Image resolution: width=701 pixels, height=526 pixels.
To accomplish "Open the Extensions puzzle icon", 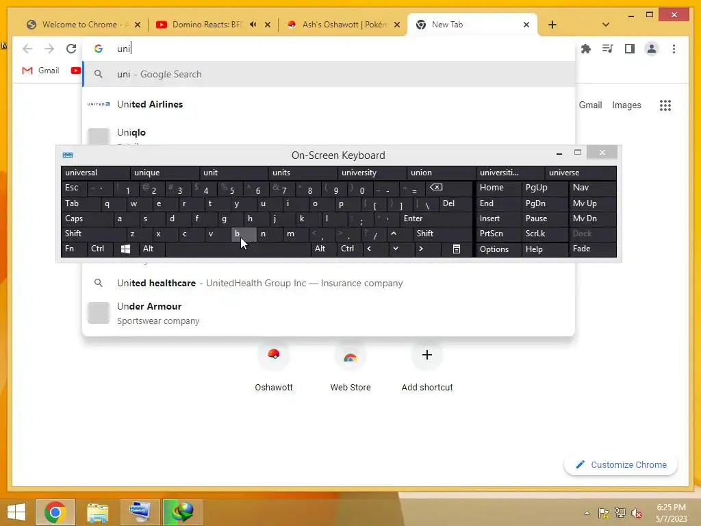I will (x=586, y=49).
